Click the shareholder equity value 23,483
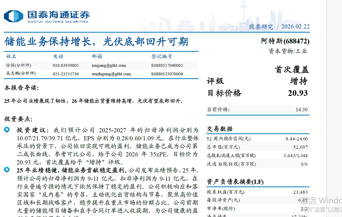The width and height of the screenshot is (342, 217). (300, 192)
